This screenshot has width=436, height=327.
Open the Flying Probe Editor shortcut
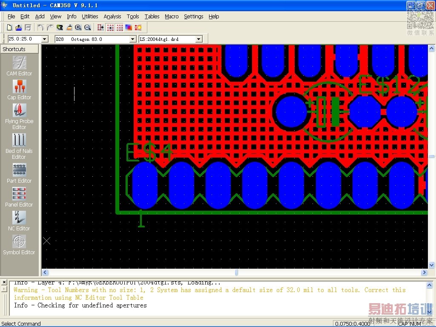(19, 117)
